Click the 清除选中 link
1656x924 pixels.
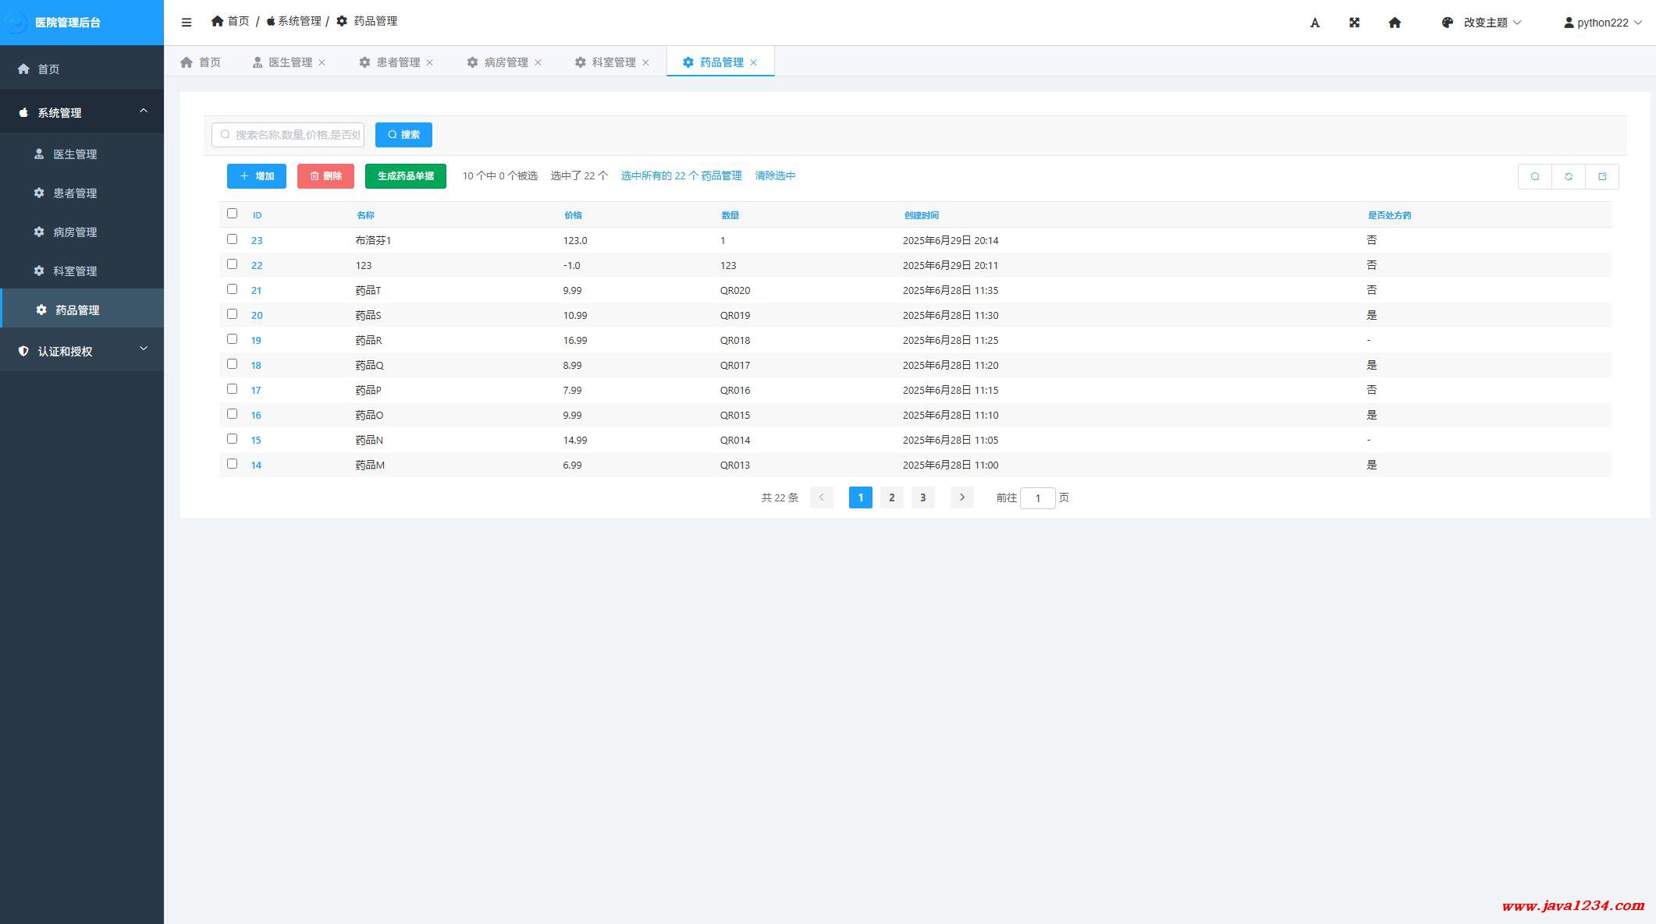pyautogui.click(x=775, y=176)
